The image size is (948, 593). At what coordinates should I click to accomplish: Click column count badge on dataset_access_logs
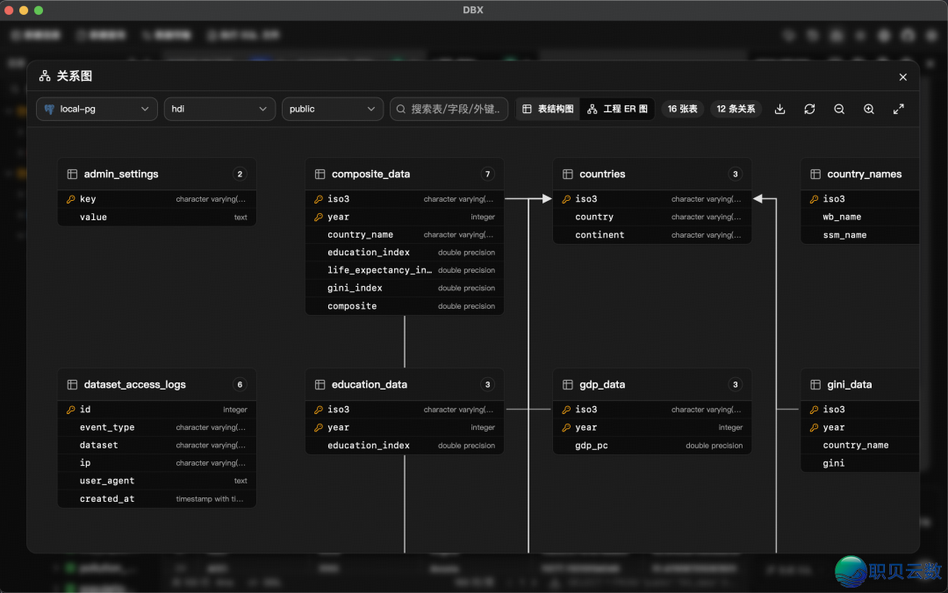[240, 384]
